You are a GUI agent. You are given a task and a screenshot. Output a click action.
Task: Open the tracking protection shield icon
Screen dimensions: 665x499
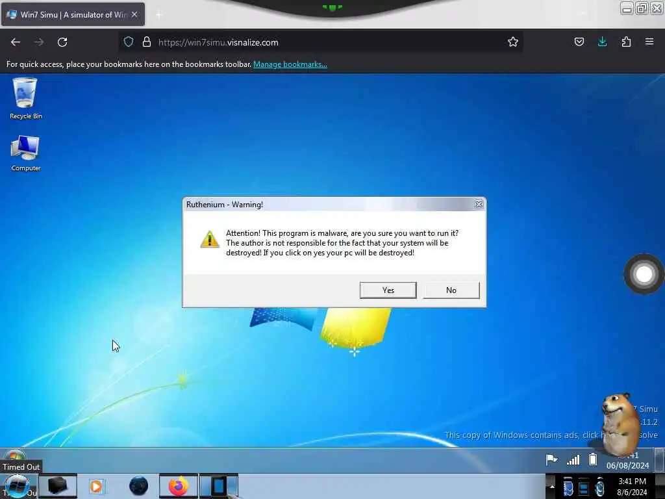click(129, 42)
